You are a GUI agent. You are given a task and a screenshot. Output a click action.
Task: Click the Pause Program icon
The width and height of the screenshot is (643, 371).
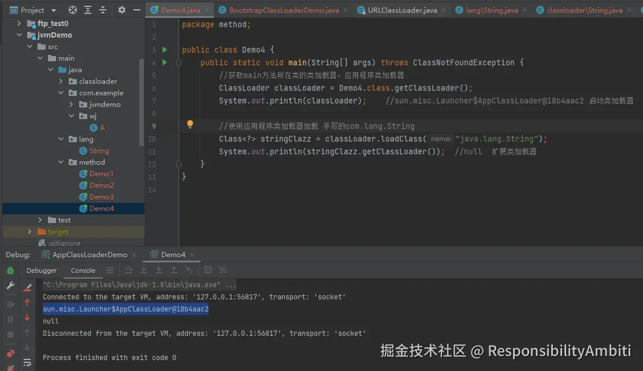coord(10,320)
